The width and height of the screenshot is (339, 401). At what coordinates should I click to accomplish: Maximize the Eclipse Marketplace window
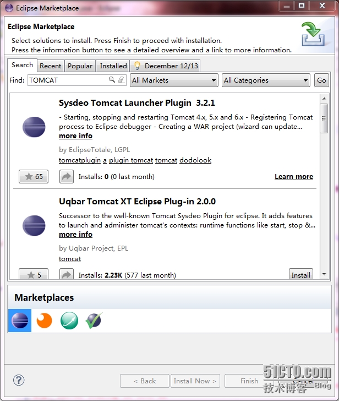pos(302,6)
